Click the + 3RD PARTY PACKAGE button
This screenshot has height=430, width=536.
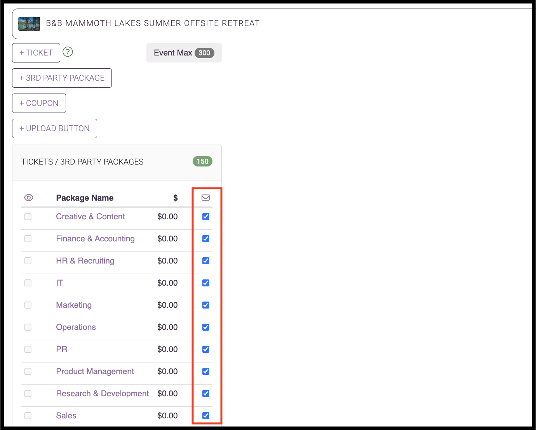(62, 78)
